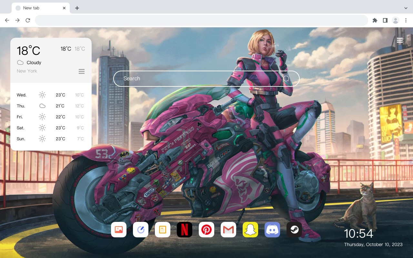This screenshot has height=258, width=413.
Task: Click into the Search box
Action: 206,79
